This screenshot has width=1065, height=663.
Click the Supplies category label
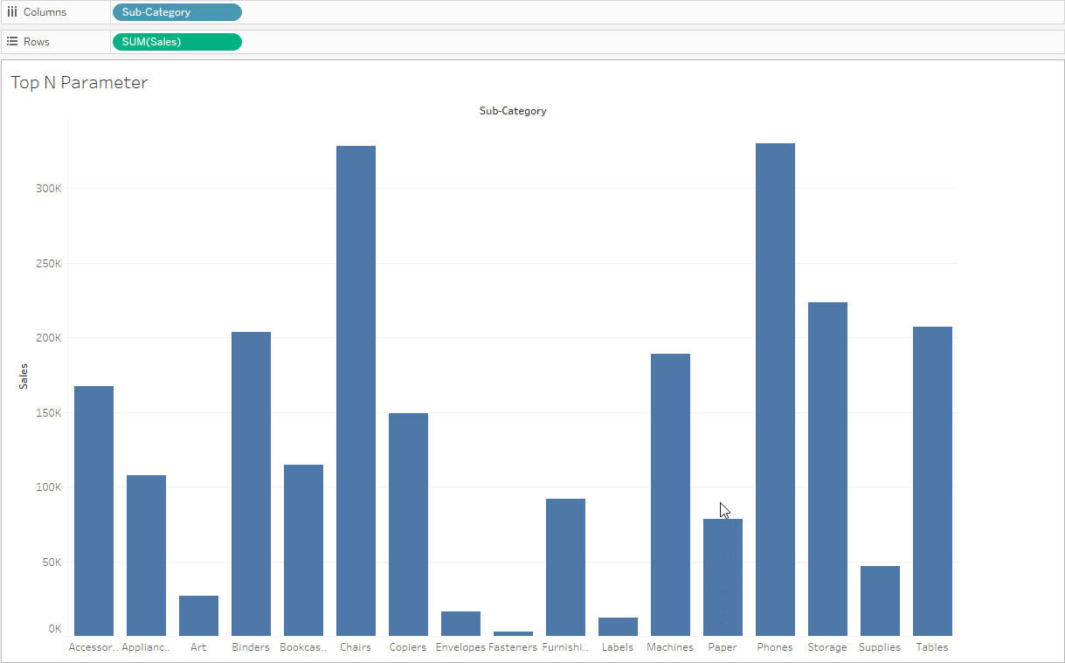(880, 647)
